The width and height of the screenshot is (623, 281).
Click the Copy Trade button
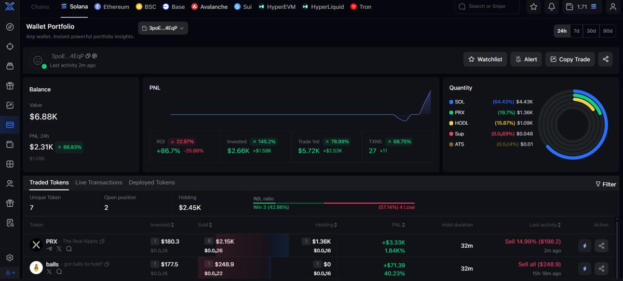coord(570,59)
